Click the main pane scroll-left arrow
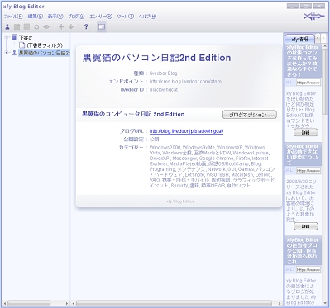The width and height of the screenshot is (330, 308). point(74,303)
